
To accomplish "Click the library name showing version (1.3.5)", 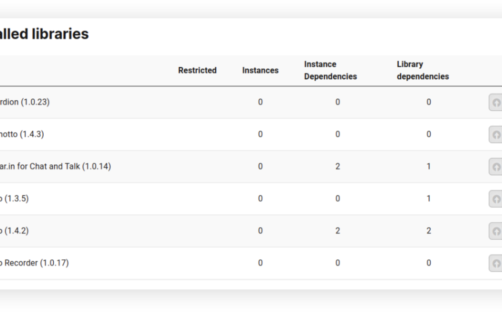I will (14, 199).
